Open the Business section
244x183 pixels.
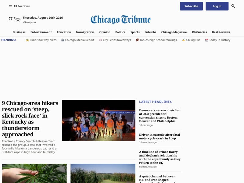19,32
